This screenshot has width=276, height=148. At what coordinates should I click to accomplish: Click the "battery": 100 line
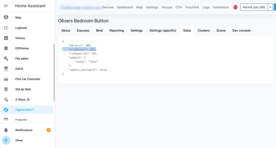click(x=80, y=45)
